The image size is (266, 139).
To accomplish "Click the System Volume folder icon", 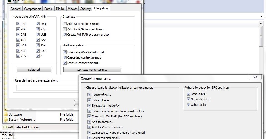I will click(6, 120).
